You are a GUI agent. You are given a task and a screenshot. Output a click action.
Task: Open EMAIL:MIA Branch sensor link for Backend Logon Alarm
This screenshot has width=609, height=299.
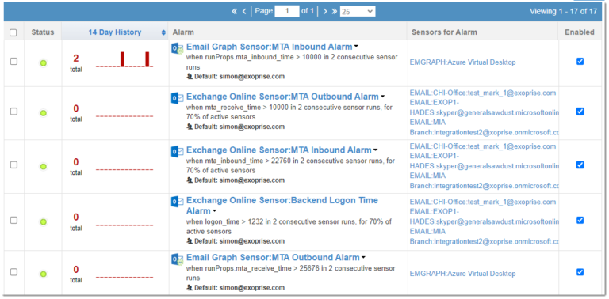[485, 237]
